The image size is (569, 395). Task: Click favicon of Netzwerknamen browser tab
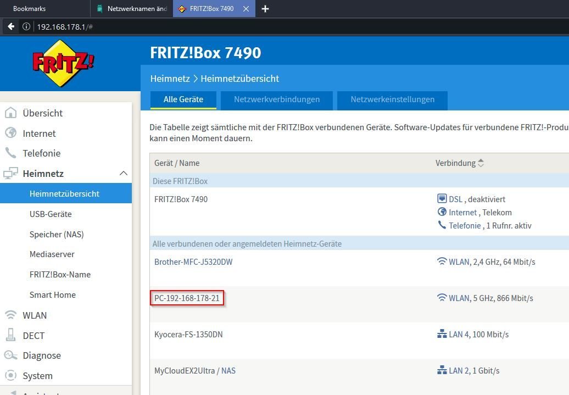click(x=99, y=9)
